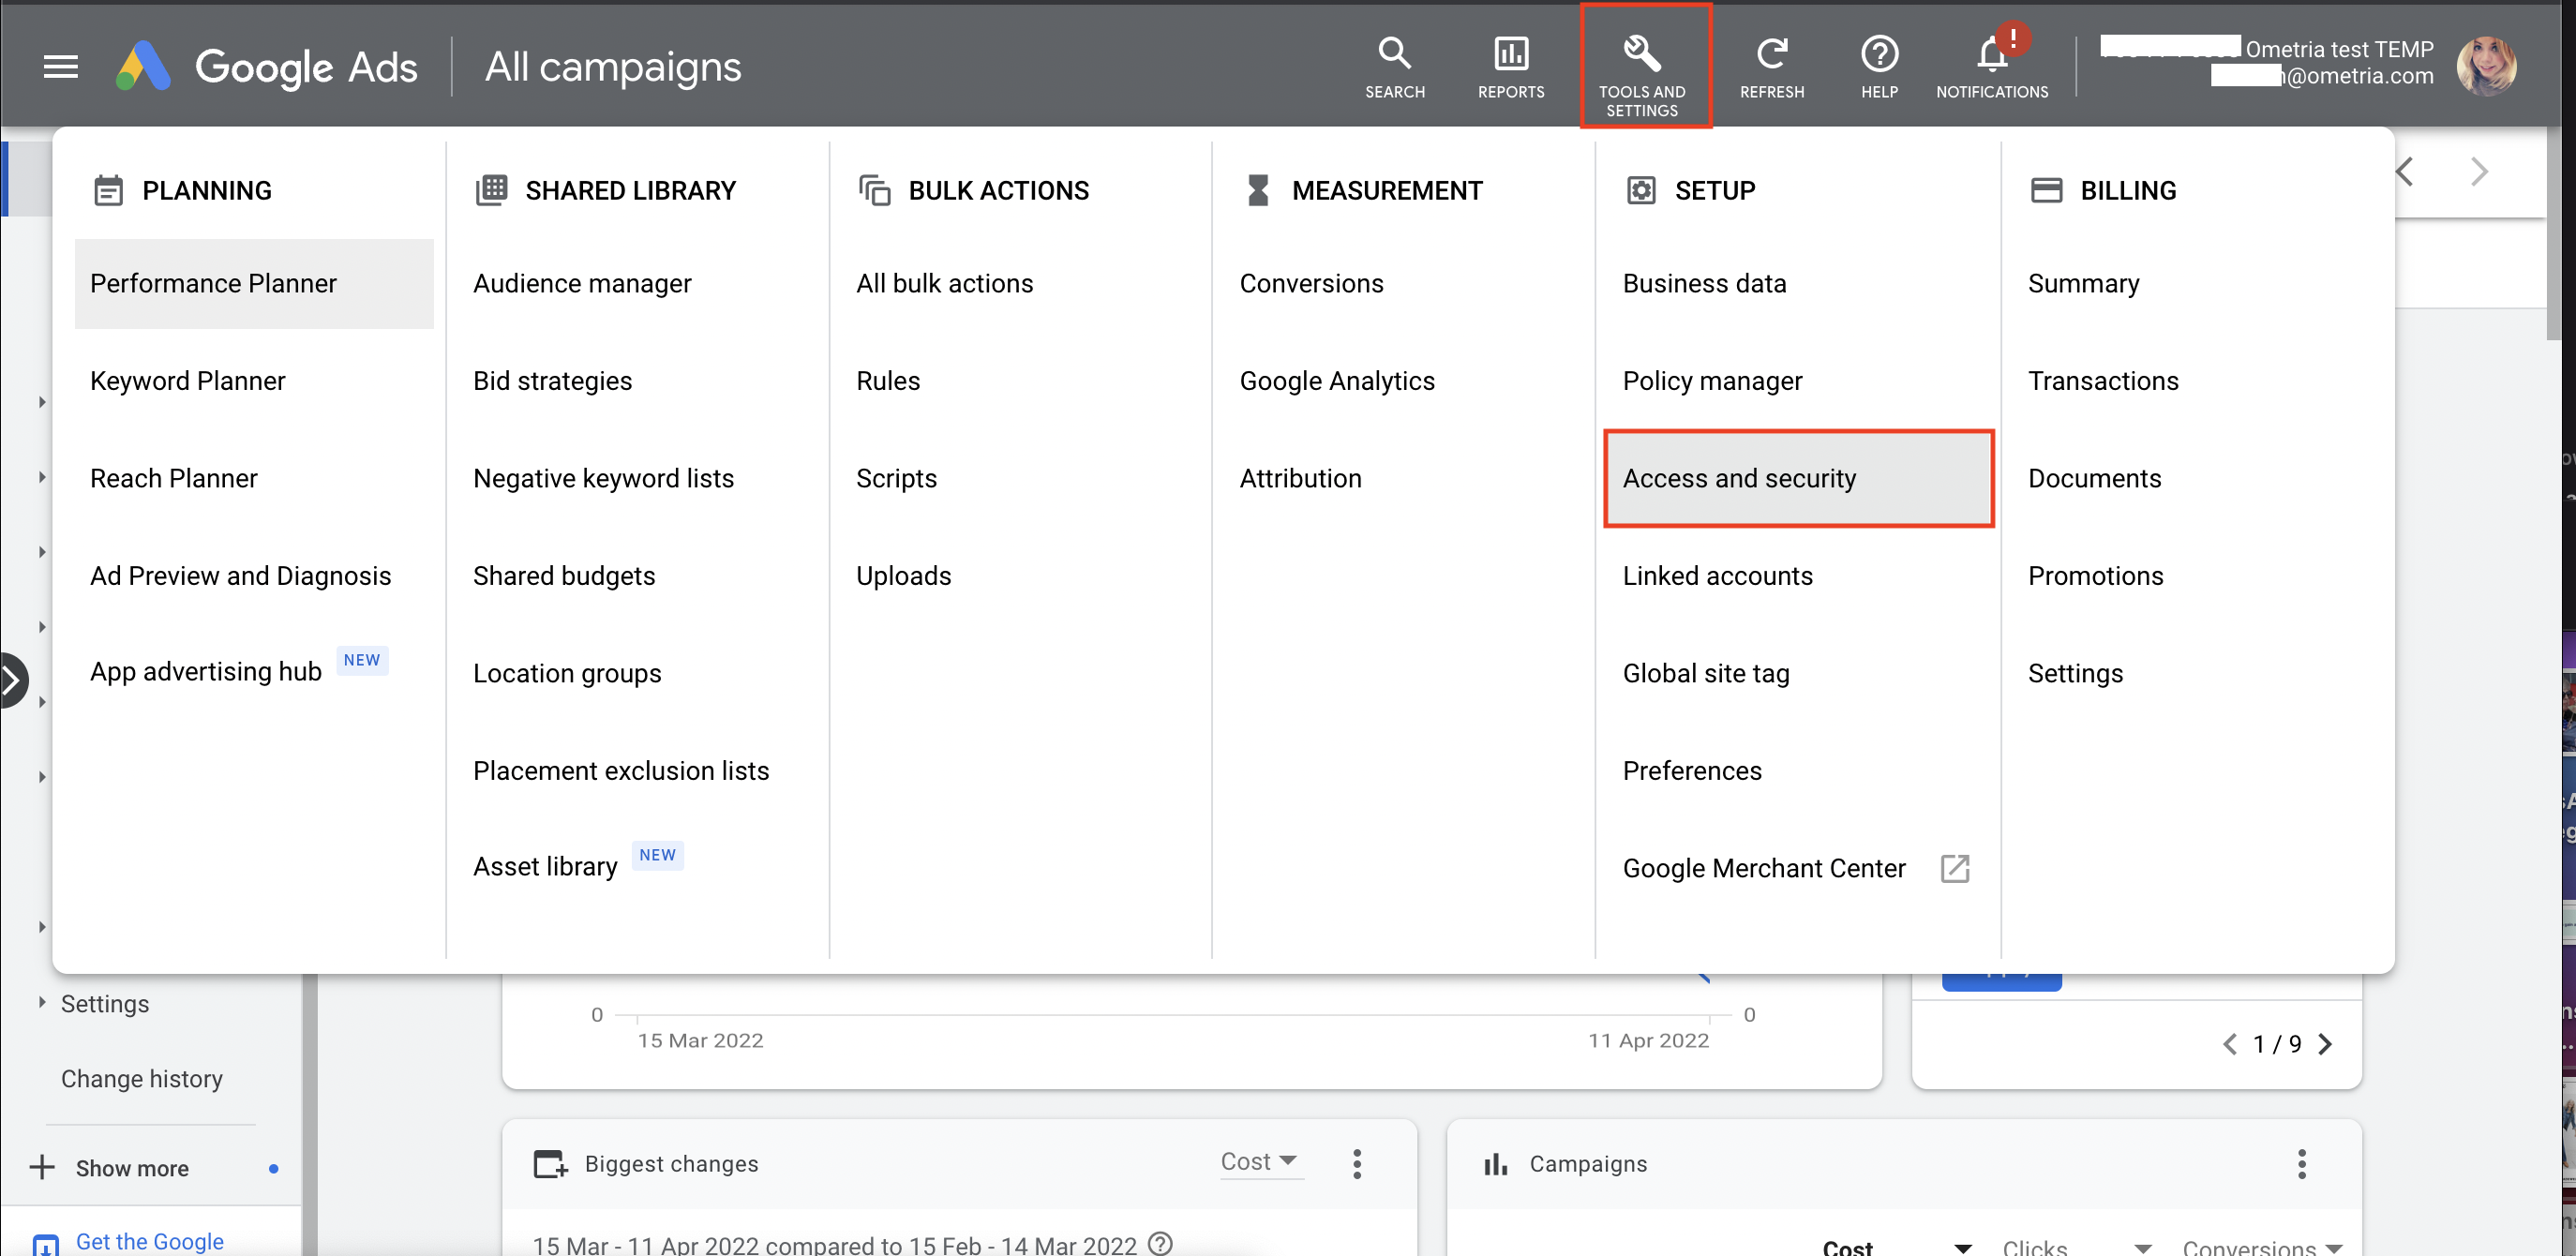Select Access and security
Viewport: 2576px width, 1256px height.
click(x=1798, y=478)
